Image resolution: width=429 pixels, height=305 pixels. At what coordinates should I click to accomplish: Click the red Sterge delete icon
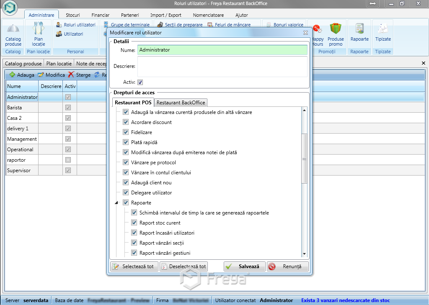[71, 75]
